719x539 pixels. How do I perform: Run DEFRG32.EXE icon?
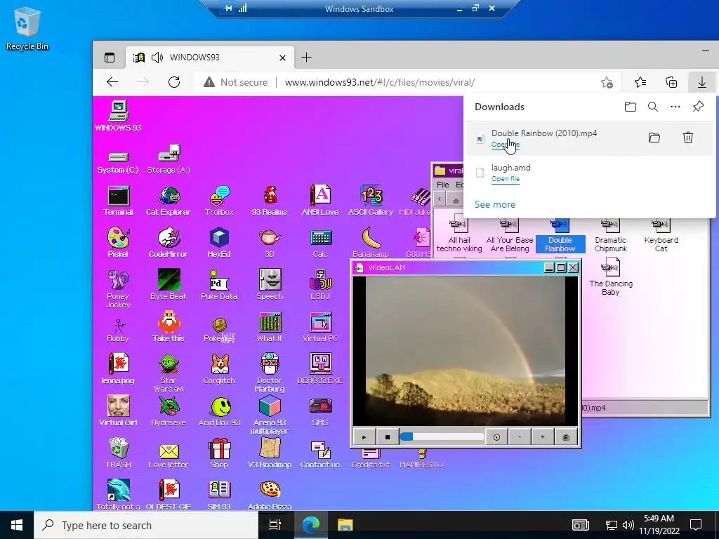[320, 369]
